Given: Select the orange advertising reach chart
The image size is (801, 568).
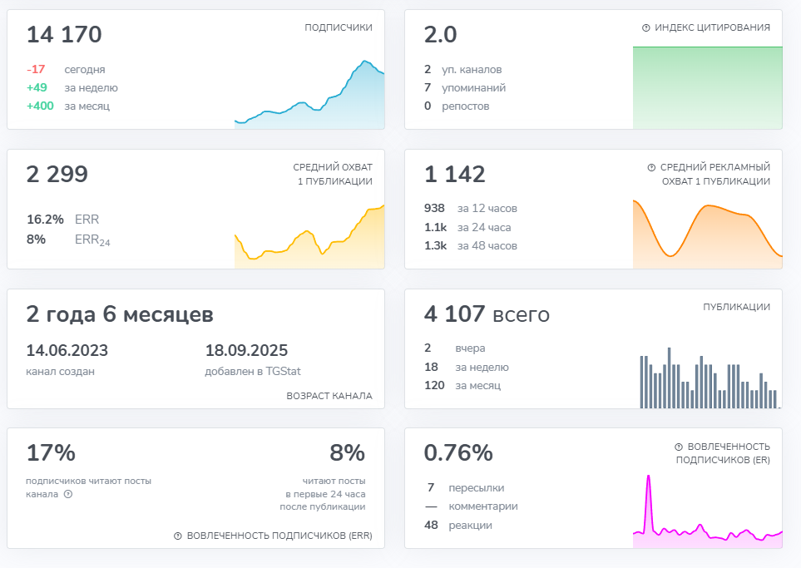Looking at the screenshot, I should (707, 234).
